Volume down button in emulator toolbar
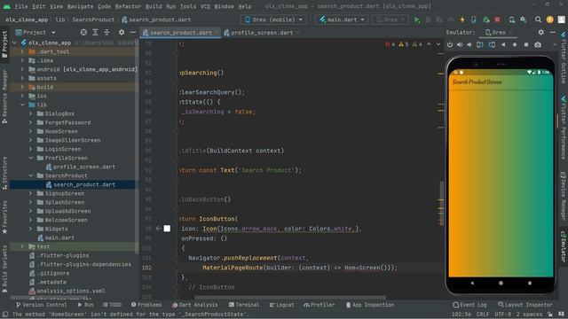The width and height of the screenshot is (568, 319). point(469,45)
